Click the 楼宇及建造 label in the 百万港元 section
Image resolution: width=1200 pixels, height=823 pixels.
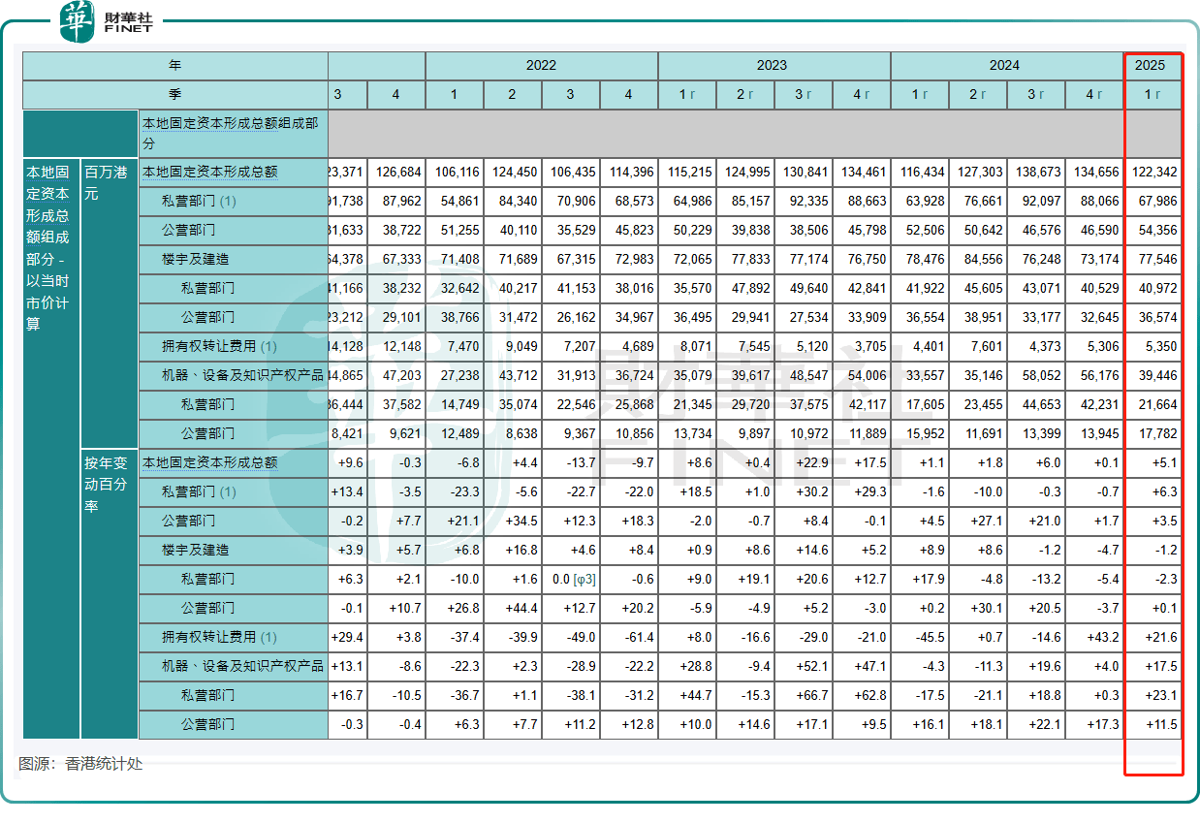click(x=196, y=260)
